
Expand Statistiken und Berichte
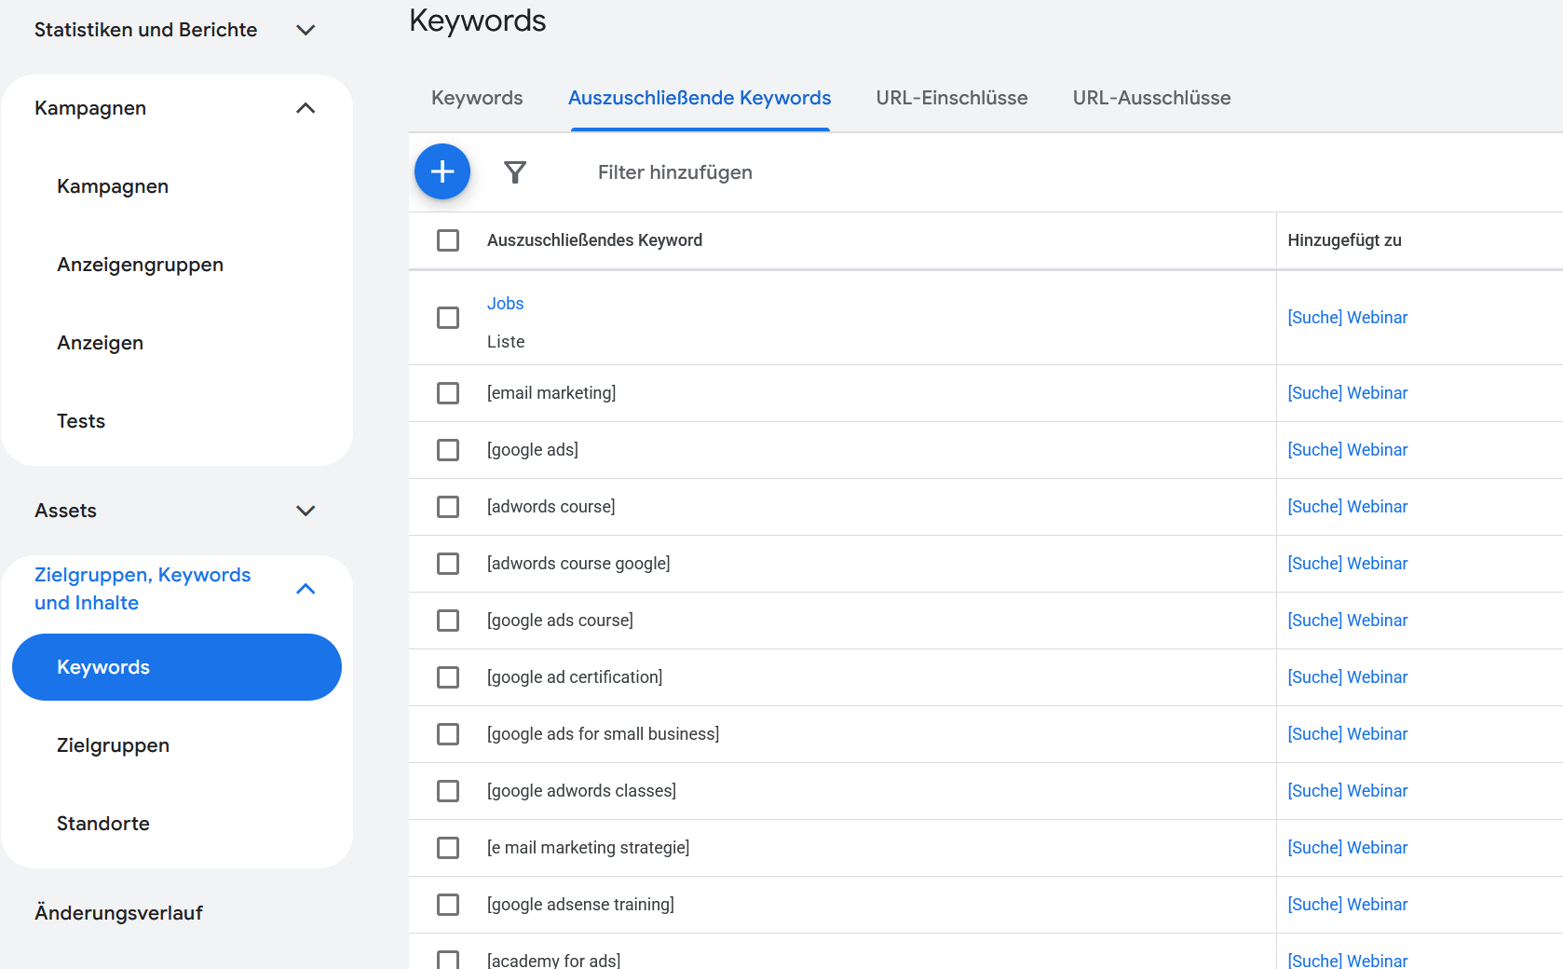306,29
